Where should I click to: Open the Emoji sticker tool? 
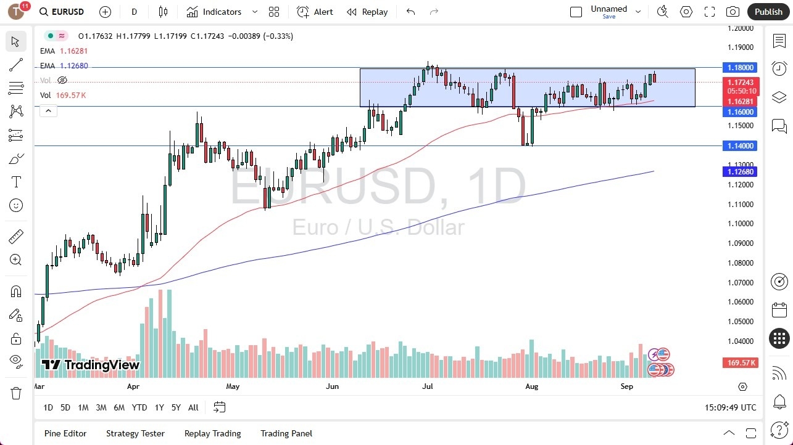16,205
